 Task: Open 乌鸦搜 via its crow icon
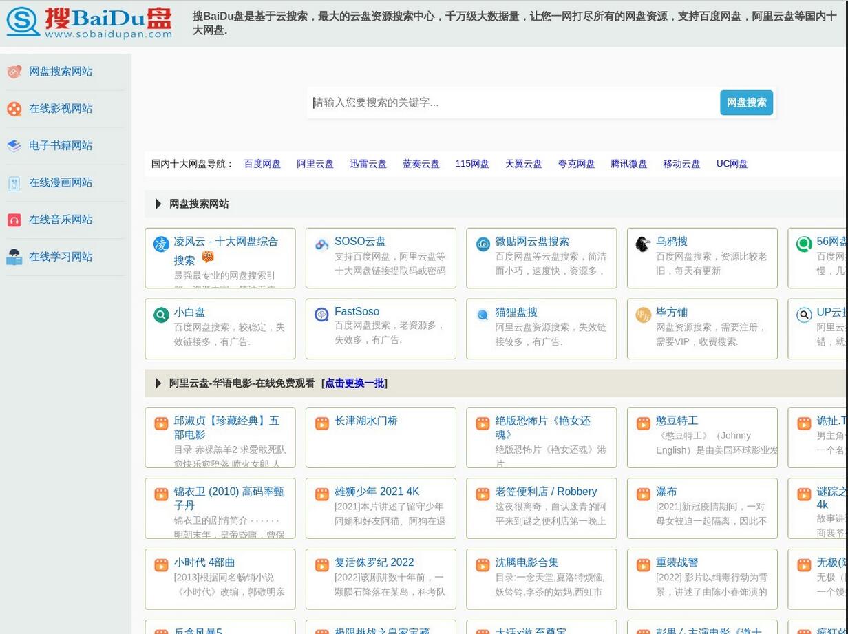pos(643,243)
